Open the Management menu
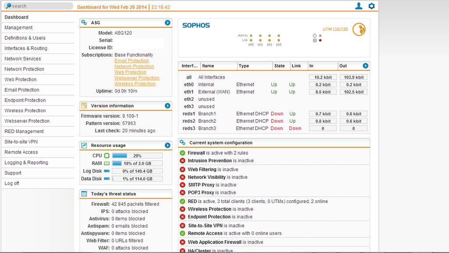This screenshot has height=253, width=449. click(x=38, y=28)
